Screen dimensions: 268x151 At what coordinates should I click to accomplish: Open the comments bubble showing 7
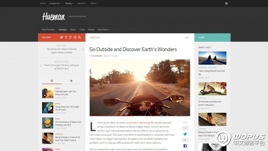pyautogui.click(x=187, y=37)
